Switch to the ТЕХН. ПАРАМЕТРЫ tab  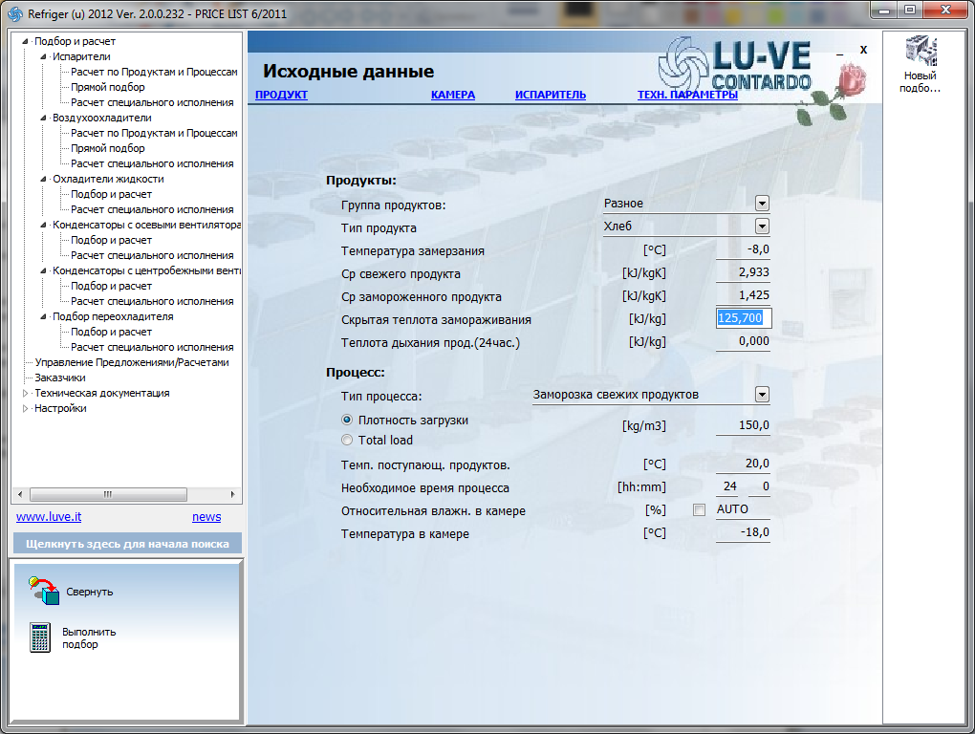[x=687, y=95]
